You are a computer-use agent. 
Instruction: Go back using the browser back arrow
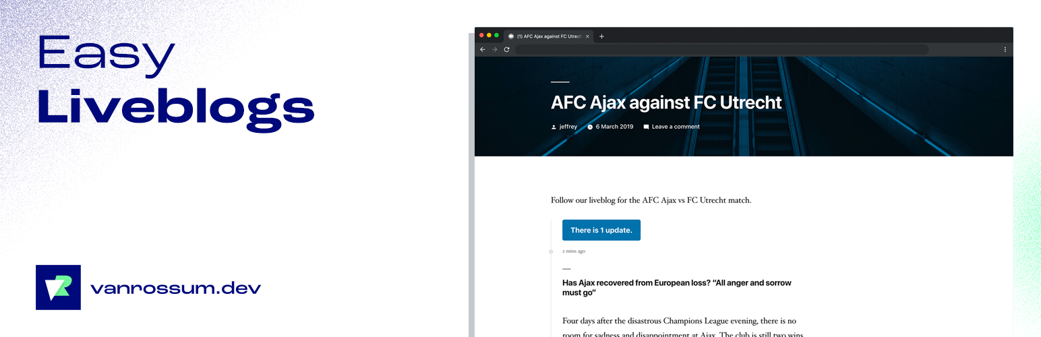pyautogui.click(x=482, y=49)
